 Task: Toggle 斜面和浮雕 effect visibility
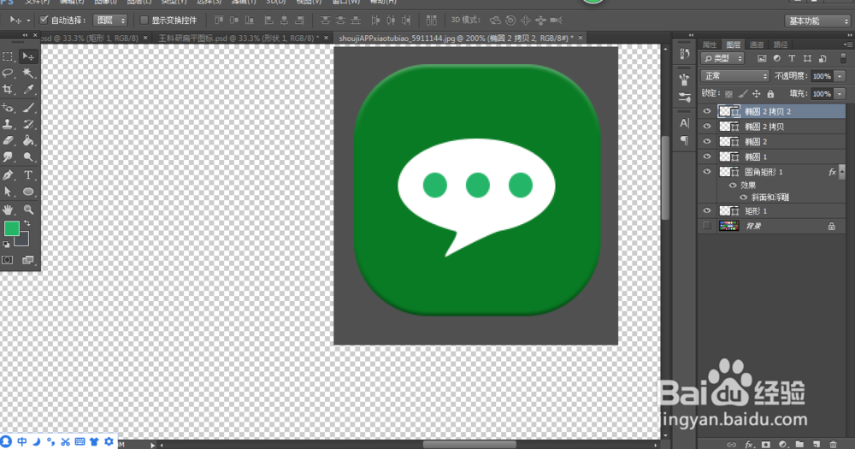pyautogui.click(x=743, y=198)
